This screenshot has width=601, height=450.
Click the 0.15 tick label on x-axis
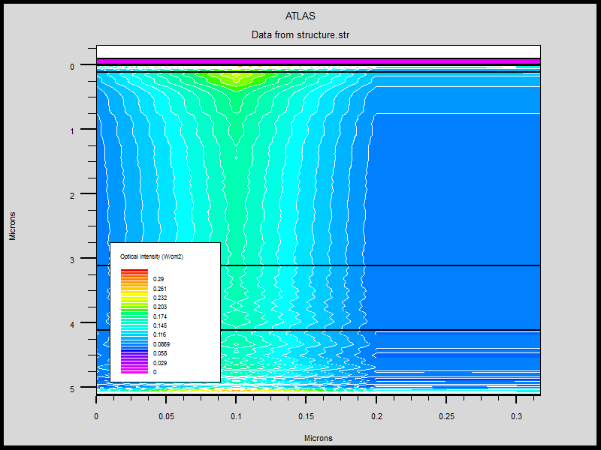tap(306, 415)
